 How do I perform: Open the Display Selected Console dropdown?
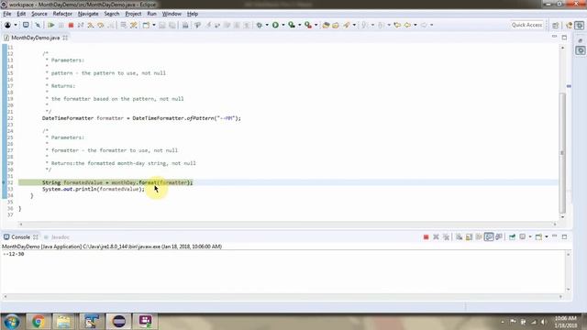[530, 236]
